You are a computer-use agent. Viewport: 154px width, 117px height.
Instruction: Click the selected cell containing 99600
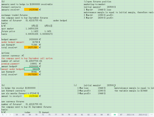click(31, 69)
